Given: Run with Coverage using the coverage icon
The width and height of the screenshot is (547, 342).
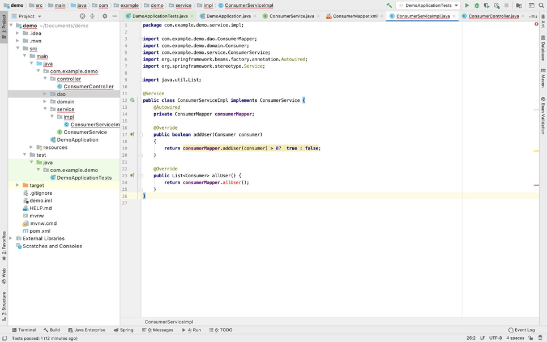Looking at the screenshot, I should pos(486,5).
